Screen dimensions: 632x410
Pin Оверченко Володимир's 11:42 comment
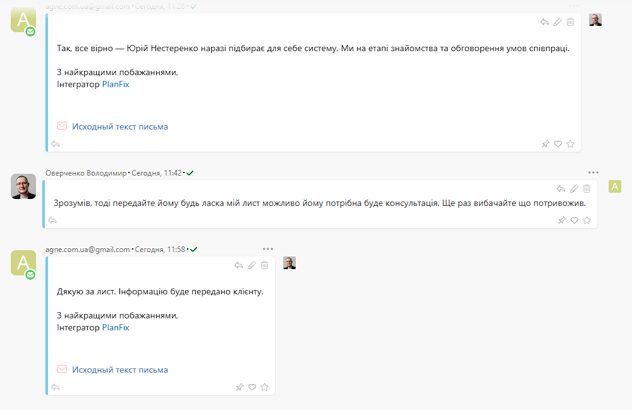click(562, 220)
